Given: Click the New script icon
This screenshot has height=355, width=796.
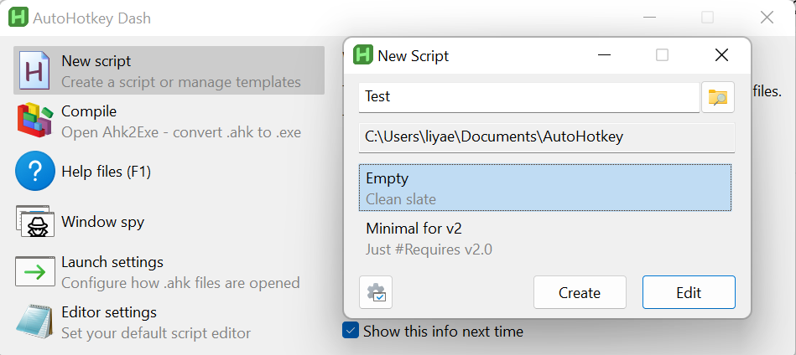Looking at the screenshot, I should (x=35, y=70).
